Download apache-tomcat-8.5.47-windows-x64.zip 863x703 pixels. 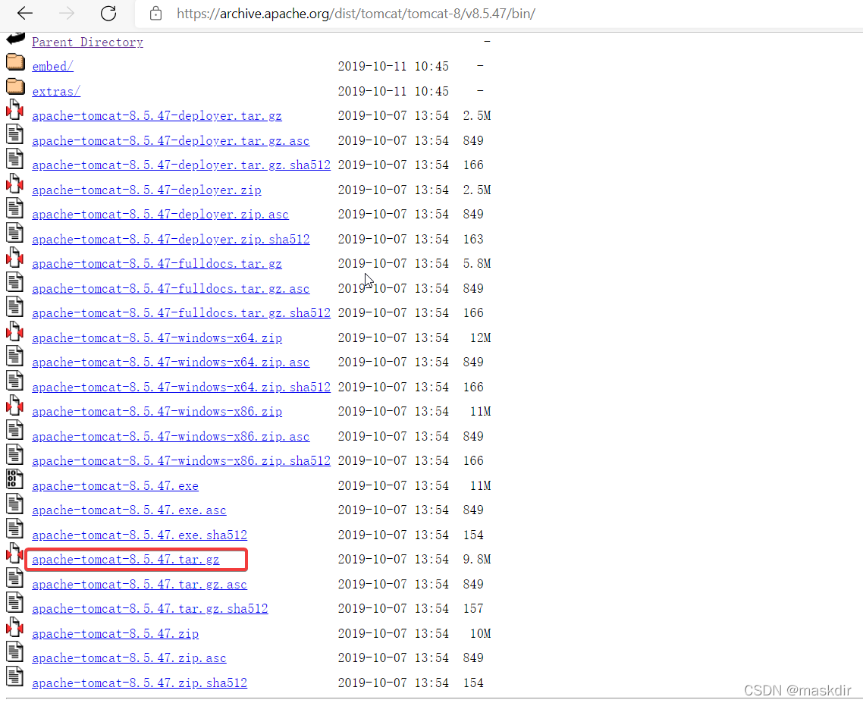[x=157, y=338]
